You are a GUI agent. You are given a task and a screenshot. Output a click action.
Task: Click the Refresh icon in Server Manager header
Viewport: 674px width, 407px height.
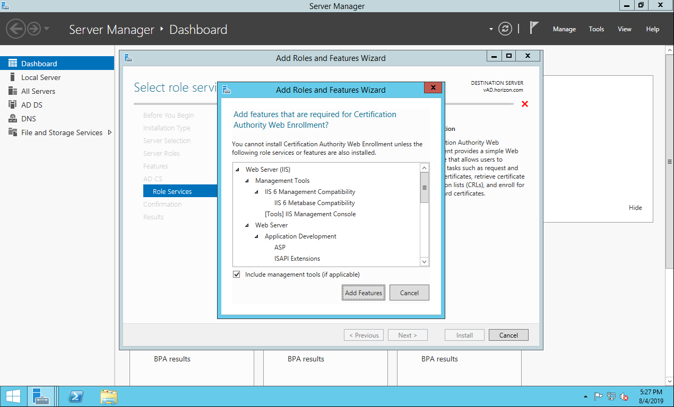505,29
